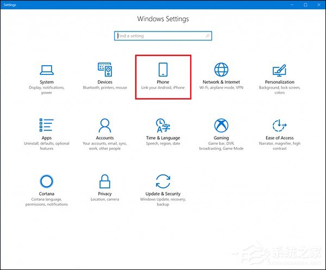Click the Gaming label

coord(221,138)
